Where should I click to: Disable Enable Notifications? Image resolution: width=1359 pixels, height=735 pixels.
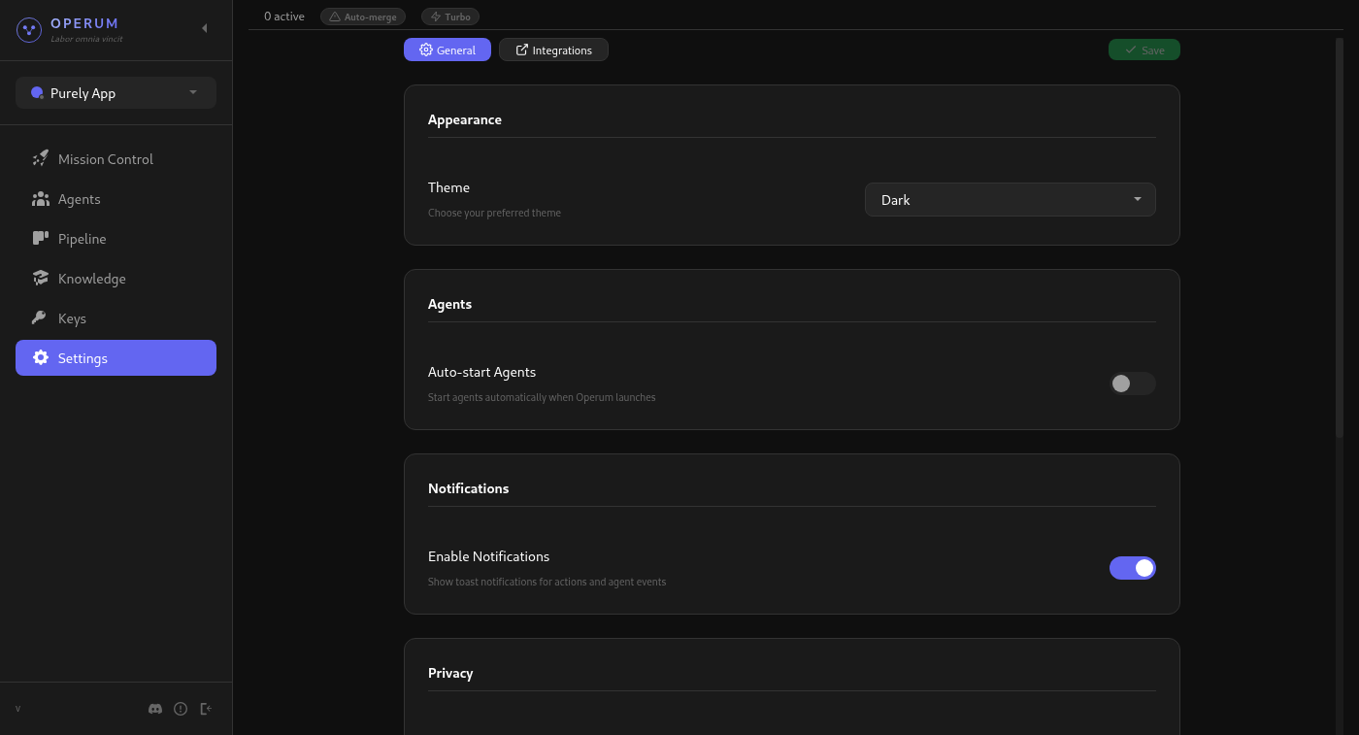[1132, 568]
